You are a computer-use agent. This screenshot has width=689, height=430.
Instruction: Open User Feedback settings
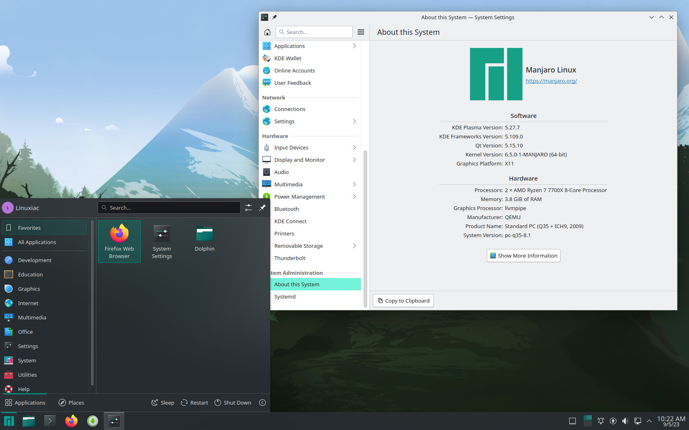pos(310,83)
